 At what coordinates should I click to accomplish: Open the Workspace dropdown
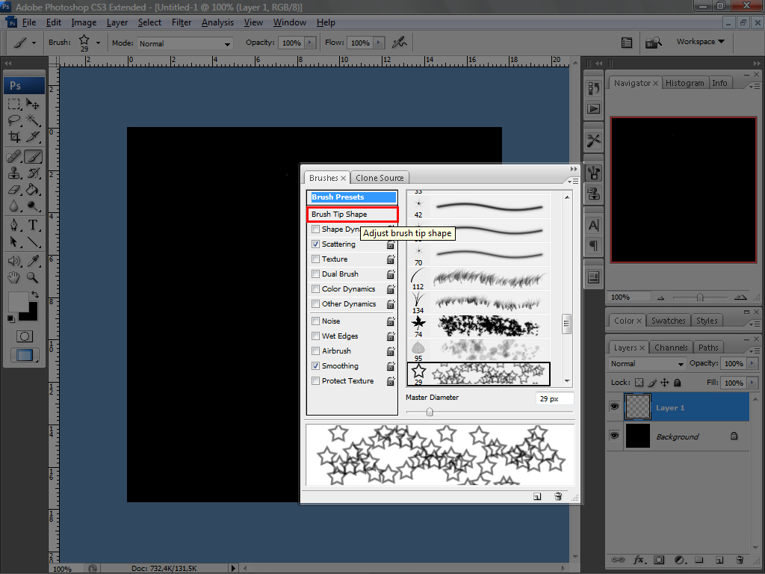[700, 42]
